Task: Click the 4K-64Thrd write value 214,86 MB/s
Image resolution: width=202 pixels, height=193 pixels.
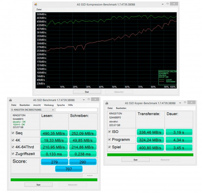Action: (x=83, y=147)
